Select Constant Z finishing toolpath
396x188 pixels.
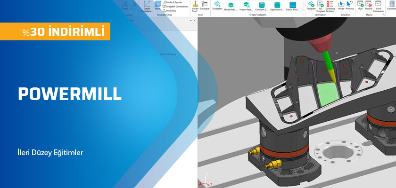262,6
